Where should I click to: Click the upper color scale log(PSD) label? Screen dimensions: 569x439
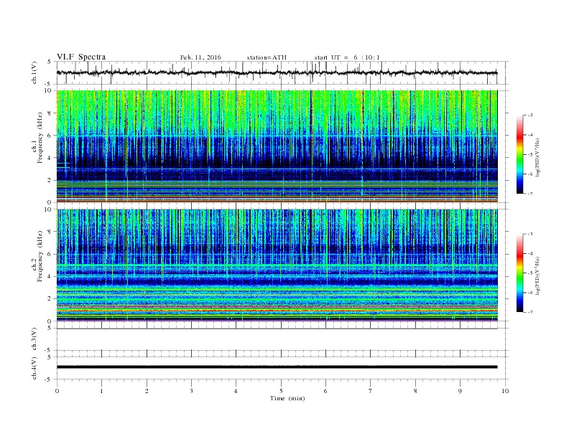[538, 157]
